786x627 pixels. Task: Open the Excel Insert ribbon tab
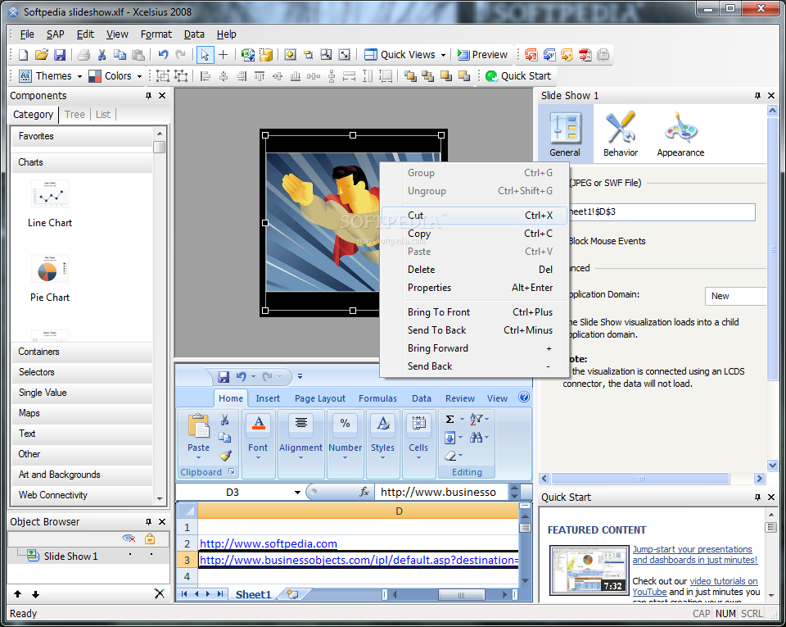click(x=268, y=398)
